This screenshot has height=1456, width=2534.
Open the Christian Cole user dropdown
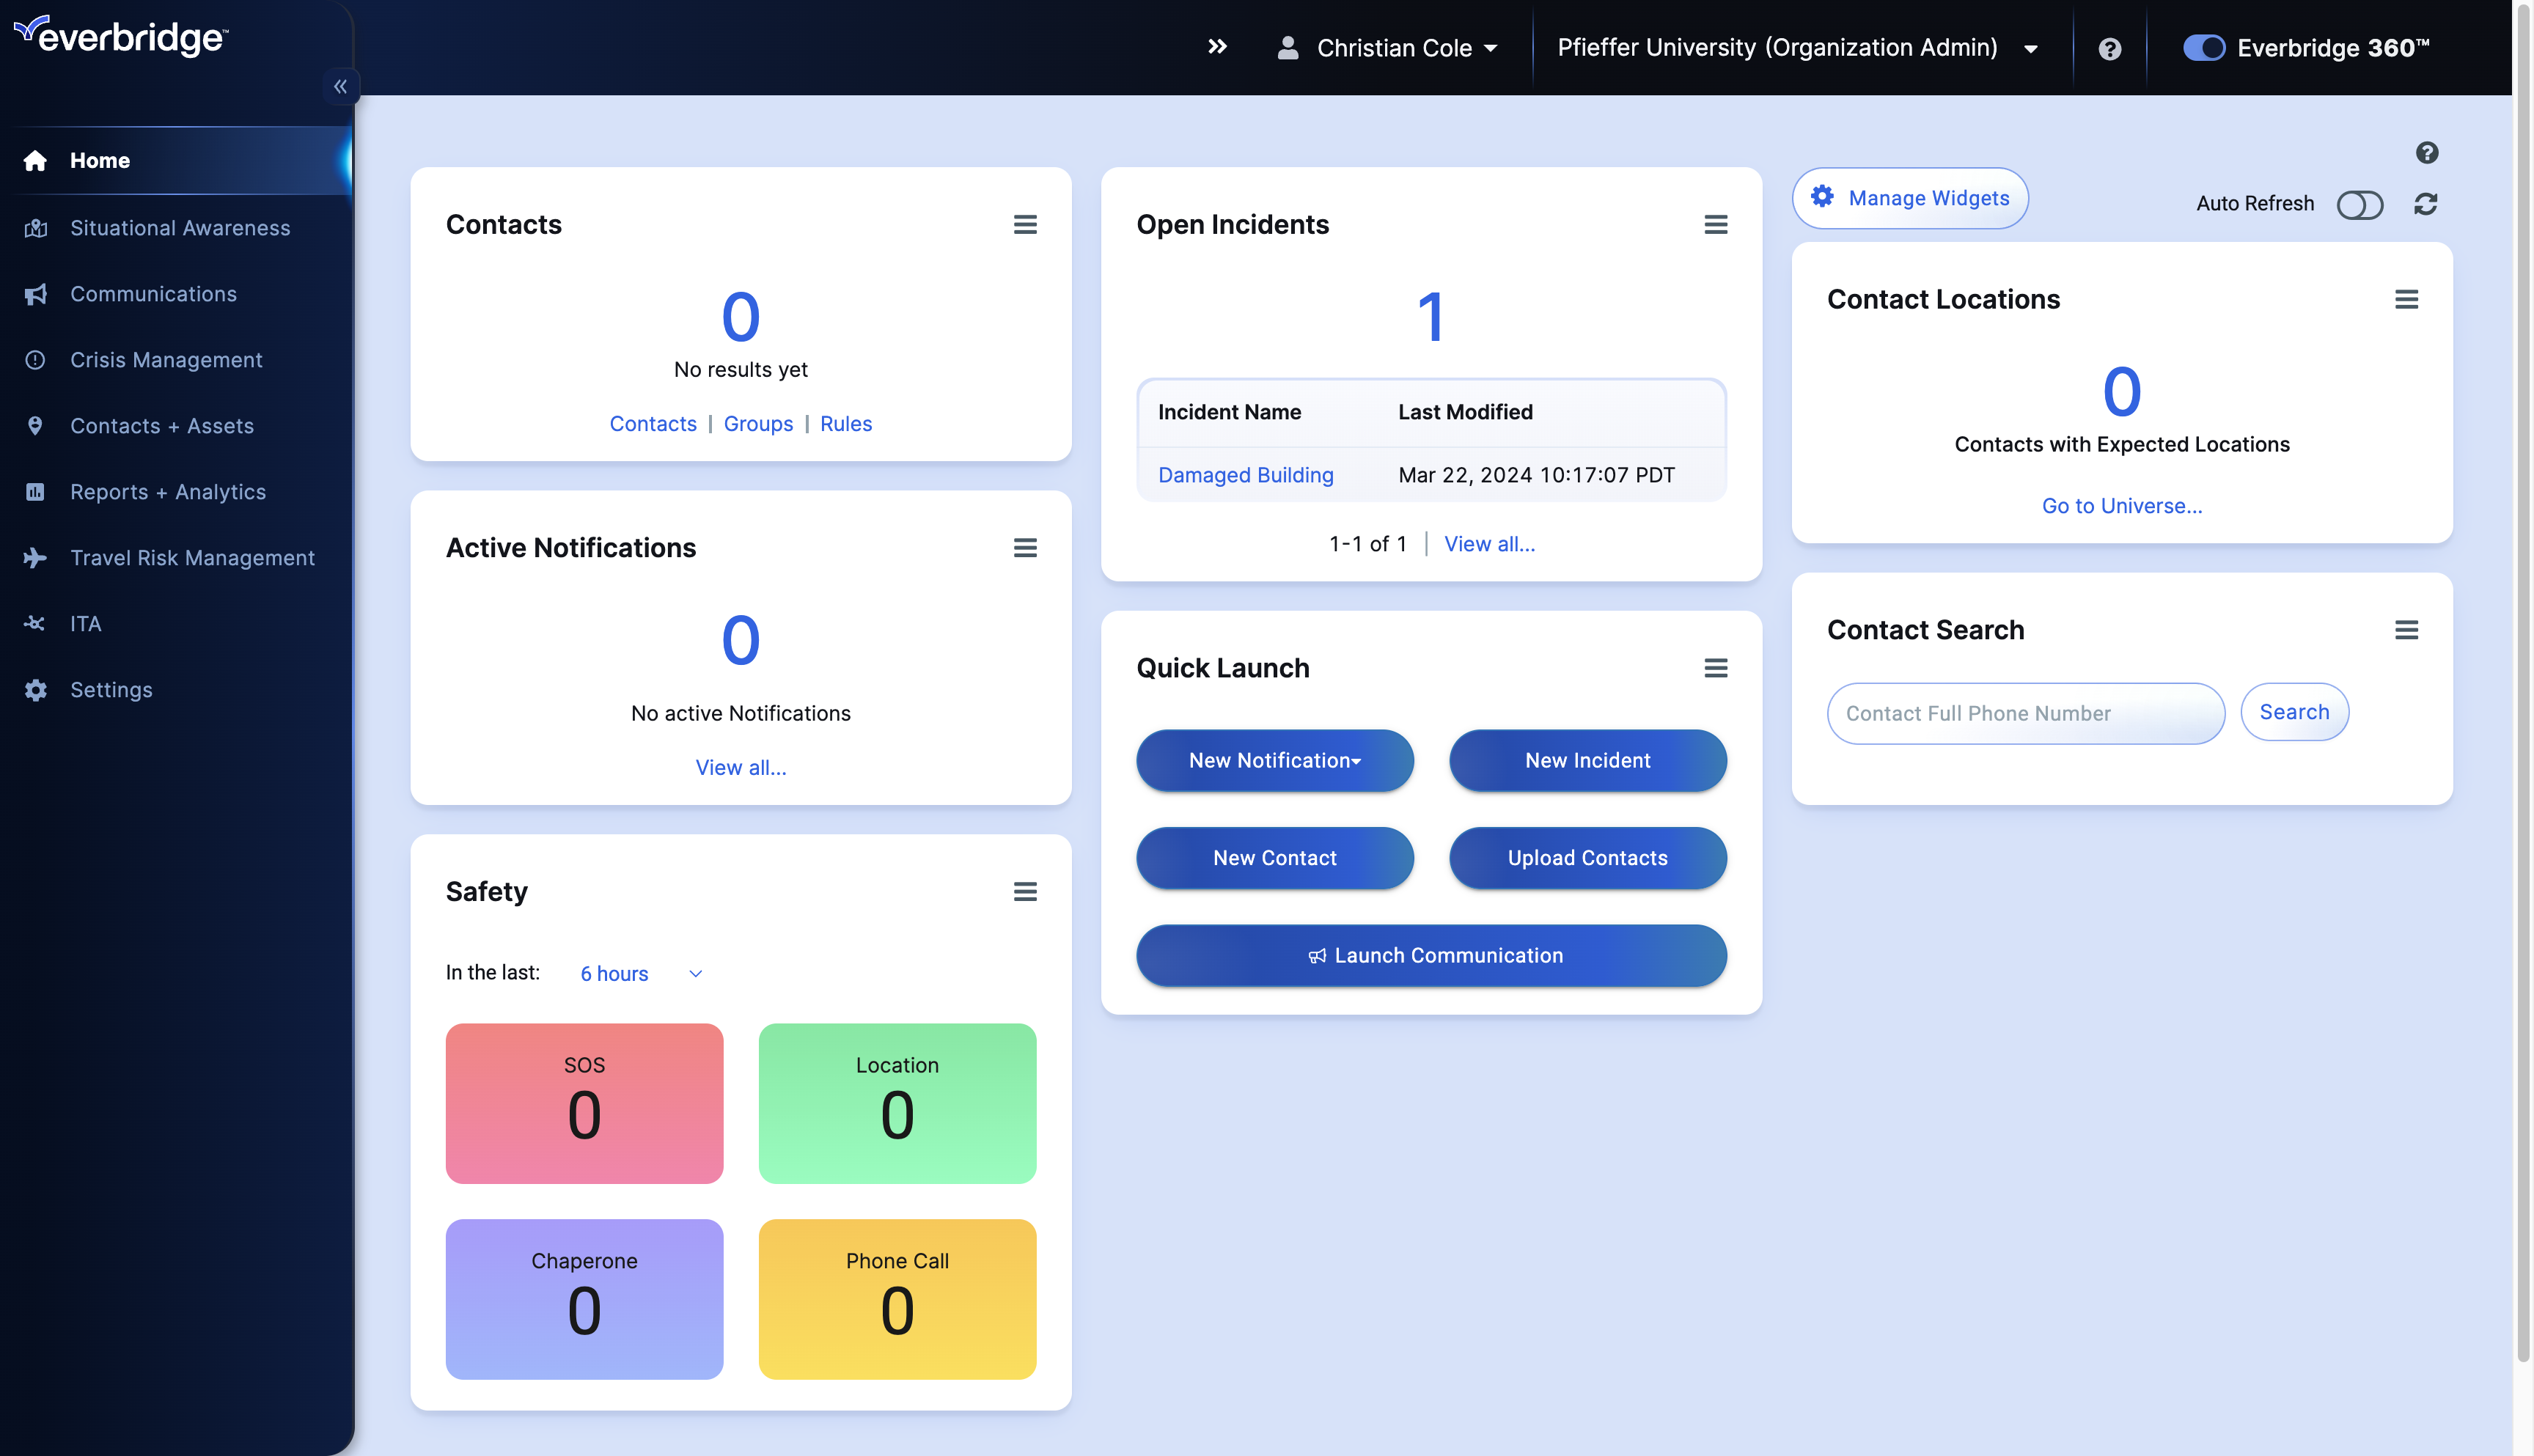click(1388, 48)
